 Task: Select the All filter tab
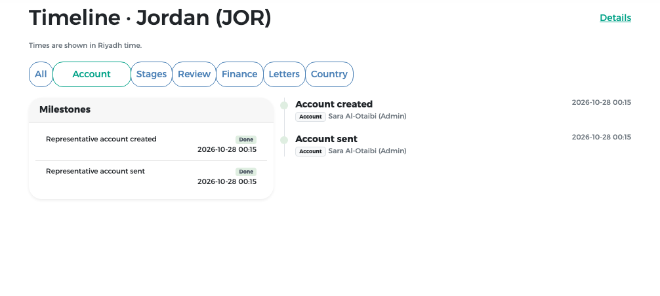click(x=41, y=74)
